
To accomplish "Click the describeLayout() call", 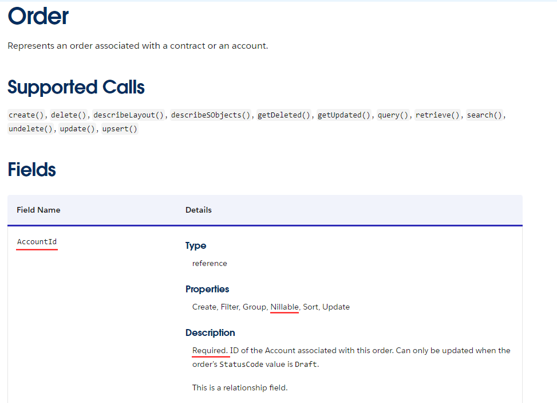I will click(129, 115).
